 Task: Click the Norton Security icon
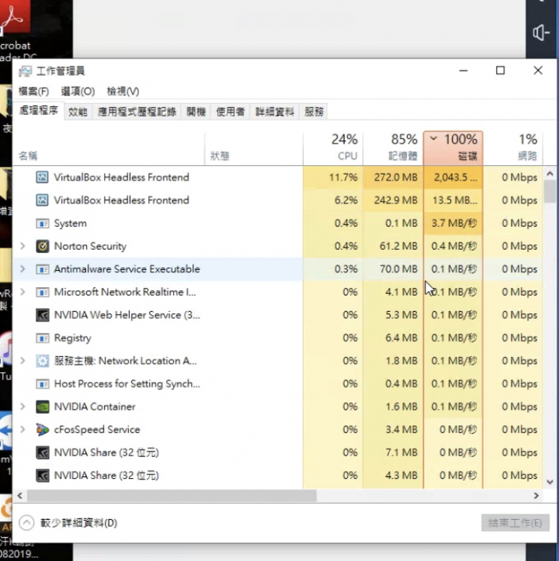pos(42,246)
